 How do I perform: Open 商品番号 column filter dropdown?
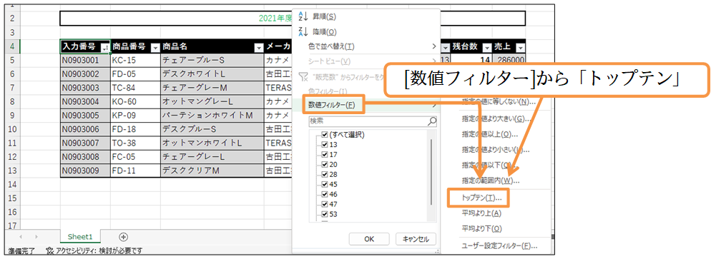coord(155,47)
